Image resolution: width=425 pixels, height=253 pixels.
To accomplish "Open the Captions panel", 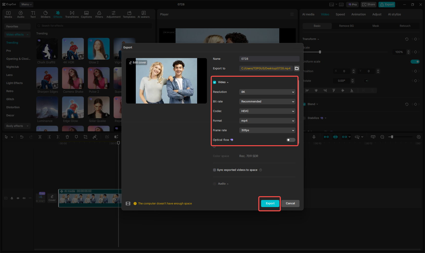I will (86, 14).
